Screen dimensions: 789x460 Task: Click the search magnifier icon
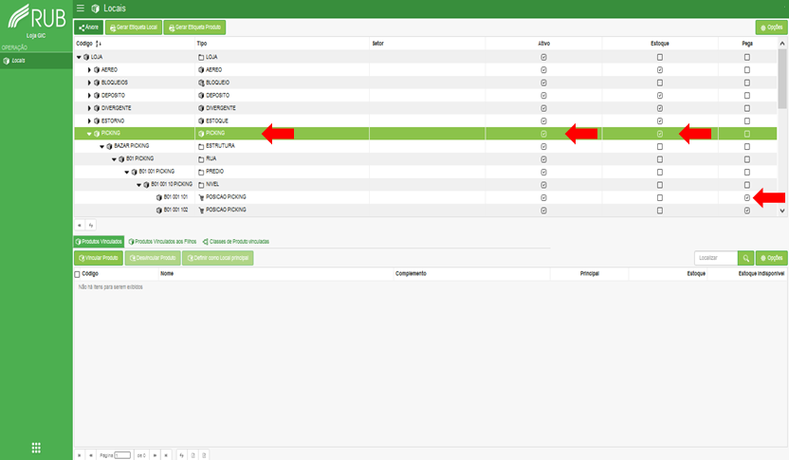click(745, 258)
